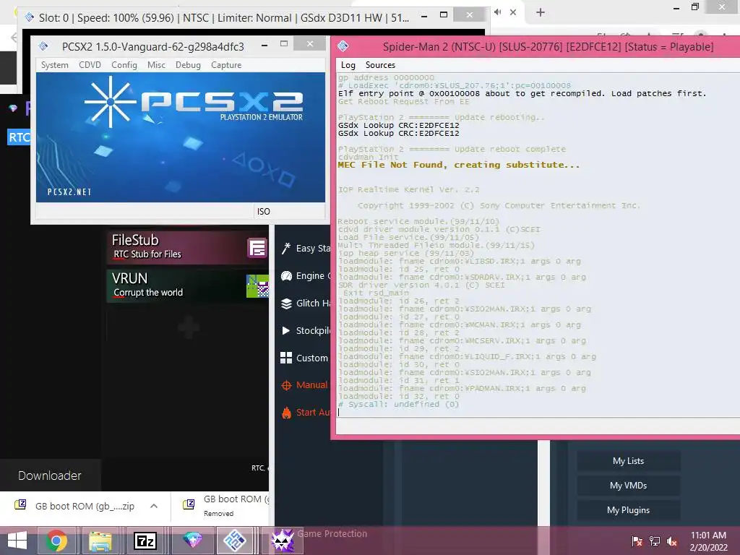Open 7-Zip from the taskbar

tap(145, 541)
